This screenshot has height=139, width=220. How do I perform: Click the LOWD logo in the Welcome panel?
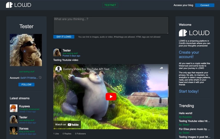pyautogui.click(x=194, y=33)
